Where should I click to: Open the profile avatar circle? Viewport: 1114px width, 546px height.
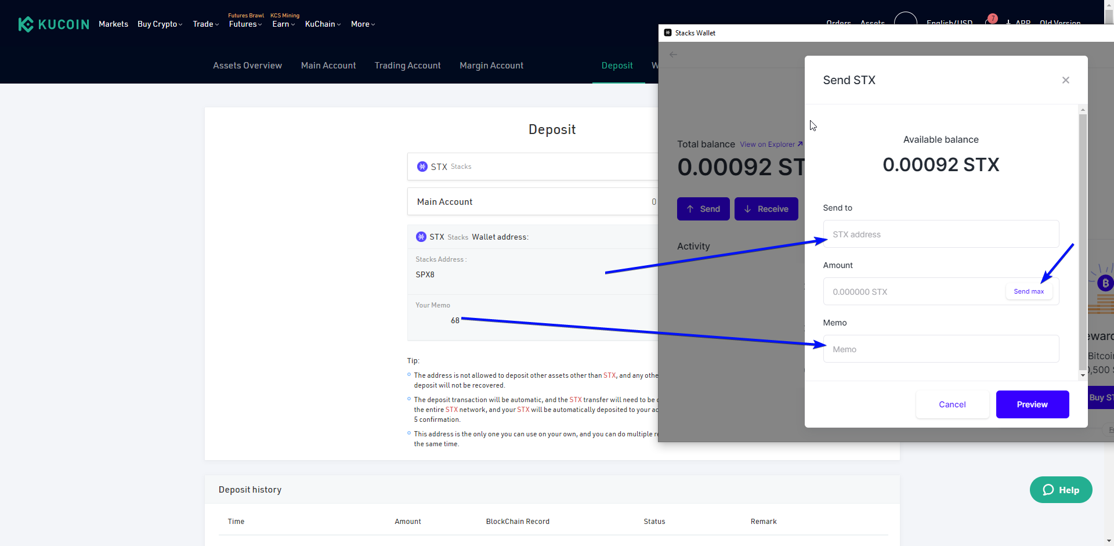tap(905, 20)
